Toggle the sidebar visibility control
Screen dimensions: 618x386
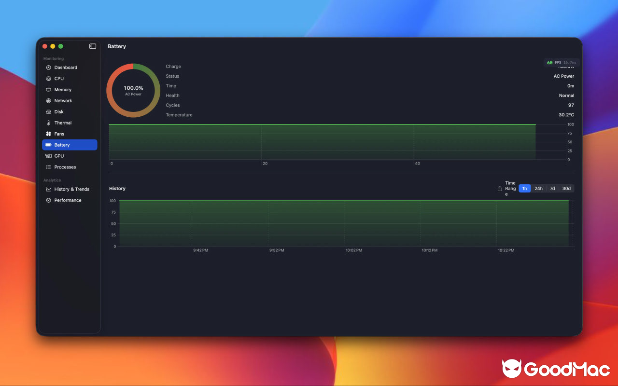(x=92, y=46)
